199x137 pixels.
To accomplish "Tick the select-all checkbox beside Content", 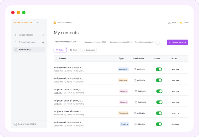I will 57,58.
